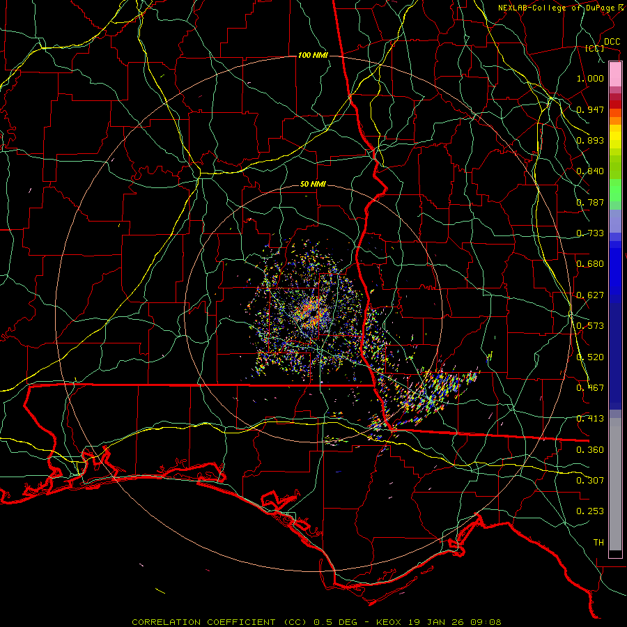Screen dimensions: 627x627
Task: Click the 50 NMI range ring label
Action: point(313,185)
